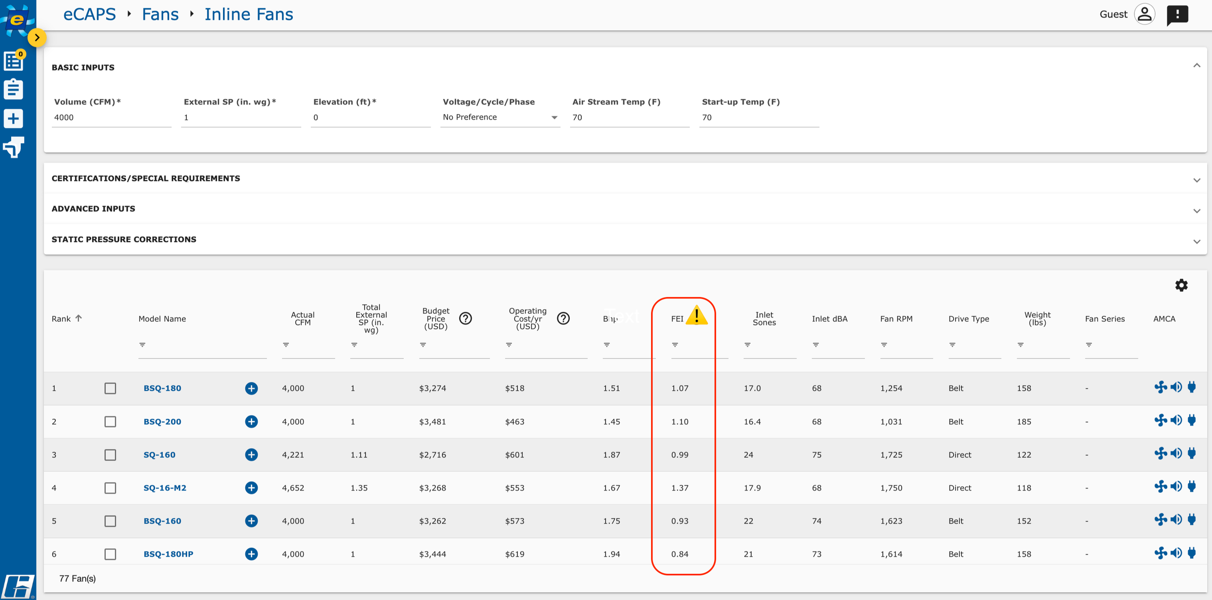This screenshot has height=600, width=1212.
Task: Open the schedule list icon with badge
Action: [14, 61]
